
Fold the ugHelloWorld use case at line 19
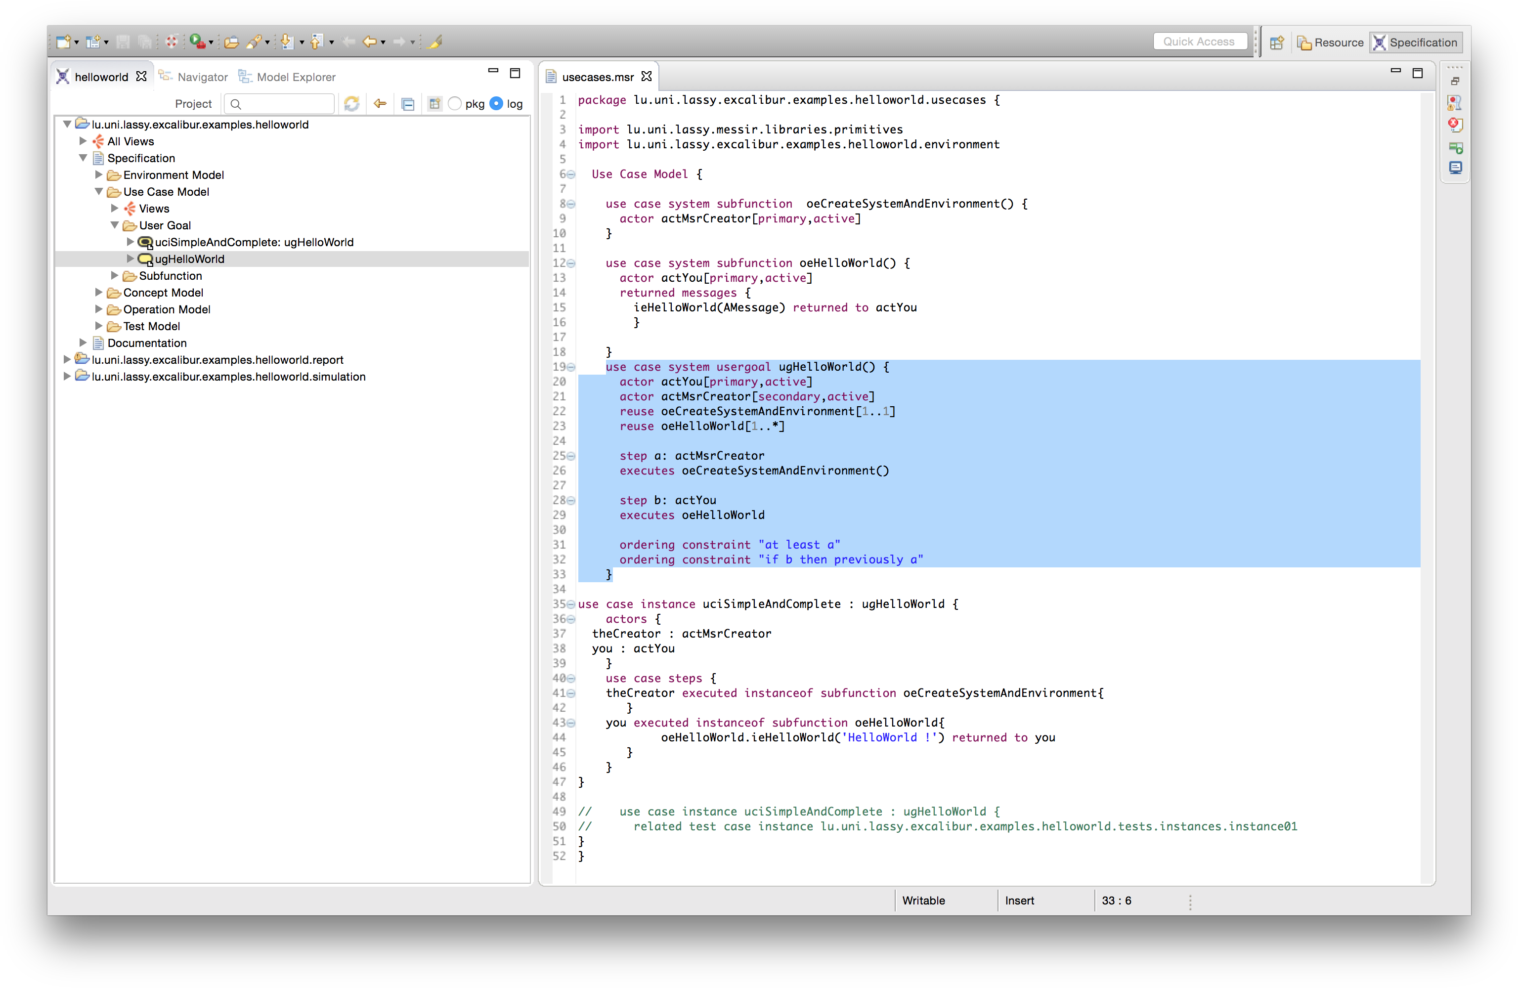[x=571, y=367]
